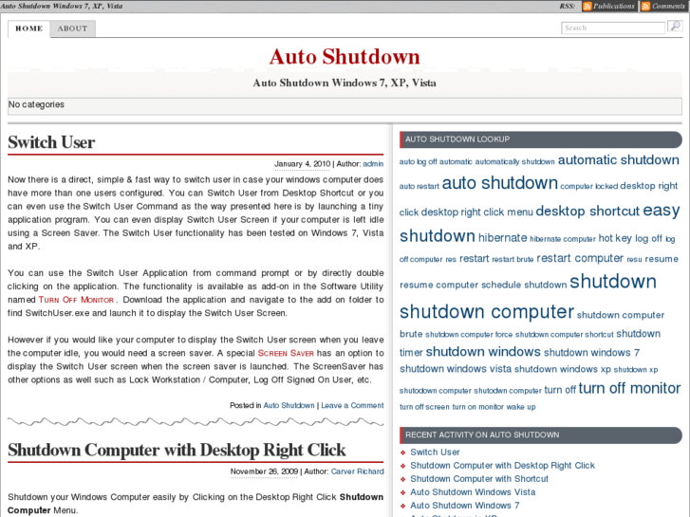The image size is (690, 517).
Task: Select the 'shutdown windows vista' tag
Action: (456, 369)
